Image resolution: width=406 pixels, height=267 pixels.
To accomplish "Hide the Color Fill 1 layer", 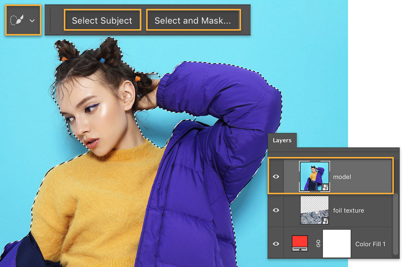I will coord(275,244).
